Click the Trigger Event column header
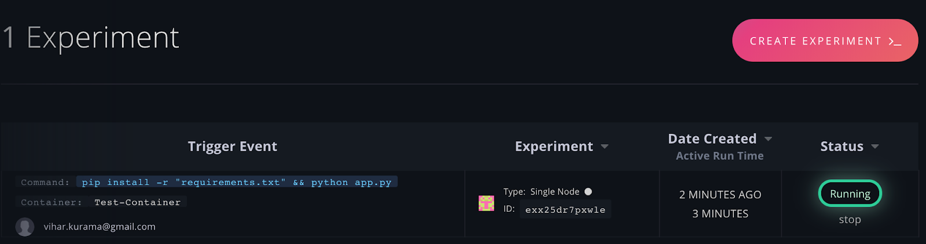The height and width of the screenshot is (244, 926). (x=232, y=147)
